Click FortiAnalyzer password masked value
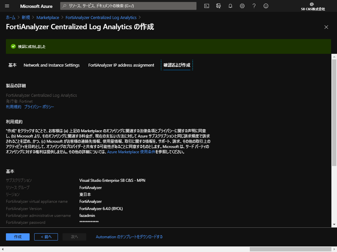Image resolution: width=337 pixels, height=252 pixels. point(89,222)
